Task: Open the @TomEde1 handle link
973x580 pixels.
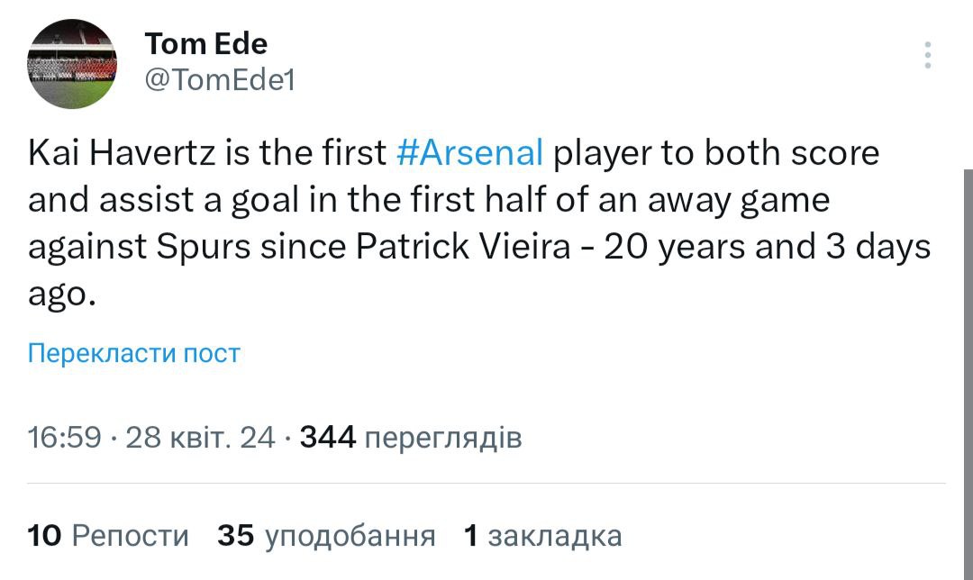Action: point(220,80)
